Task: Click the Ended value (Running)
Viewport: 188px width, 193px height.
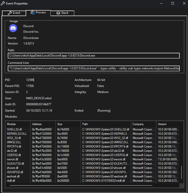Action: (x=104, y=111)
